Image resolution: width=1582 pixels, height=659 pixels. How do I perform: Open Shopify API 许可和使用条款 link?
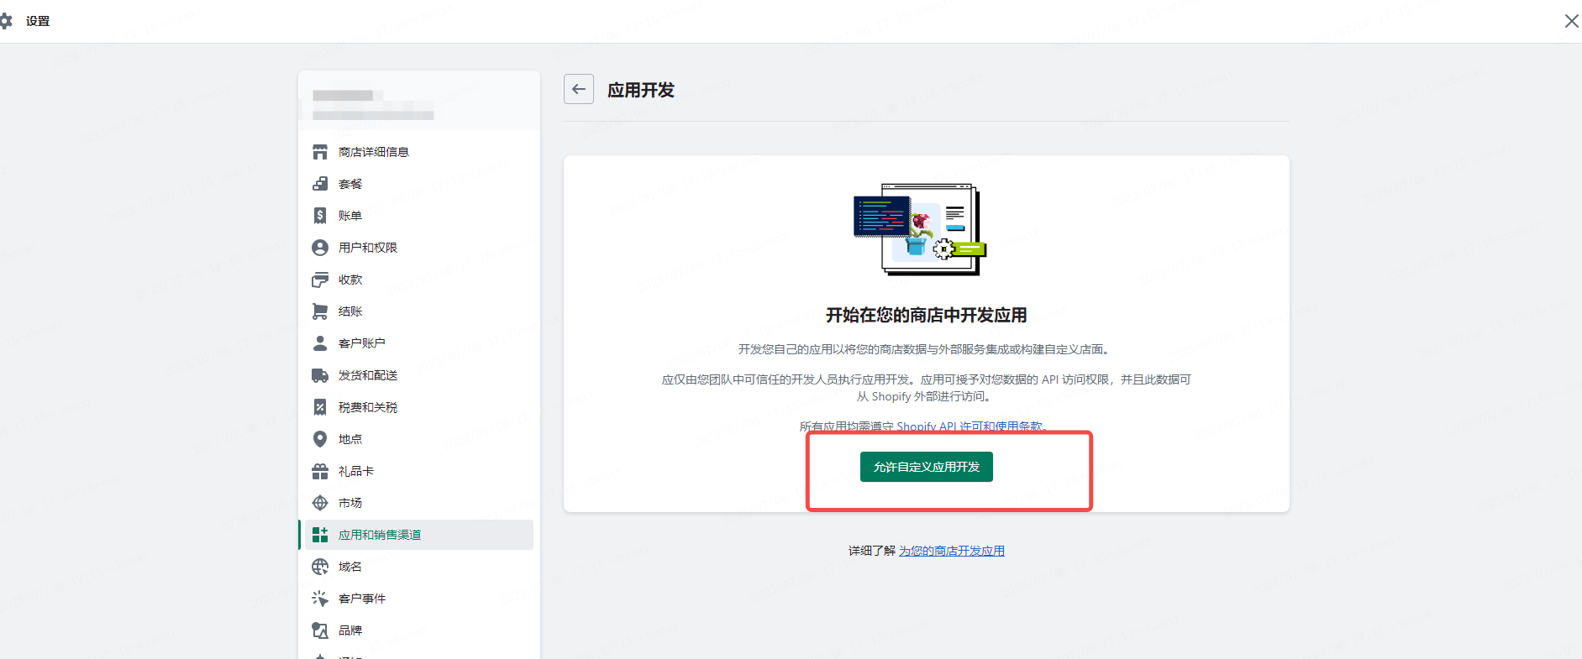[x=970, y=426]
